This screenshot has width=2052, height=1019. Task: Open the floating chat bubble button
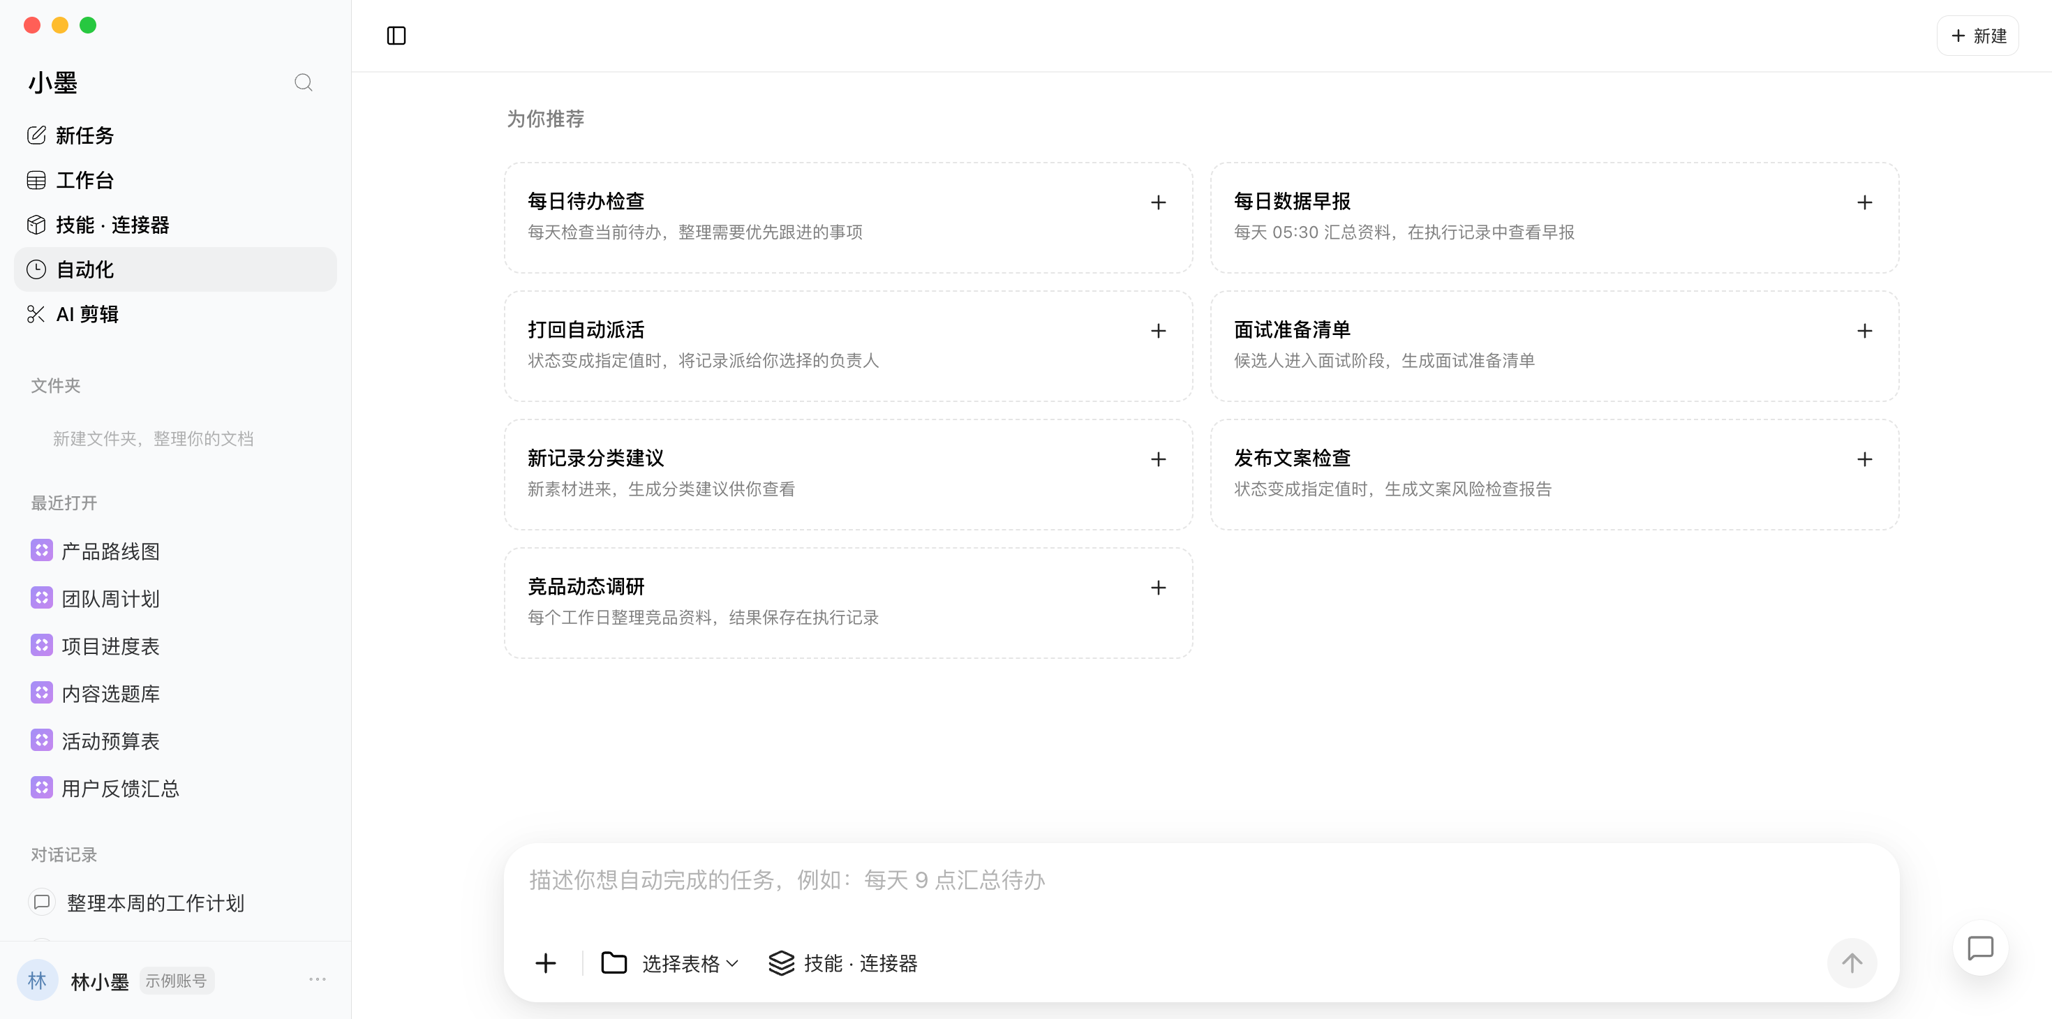1979,948
